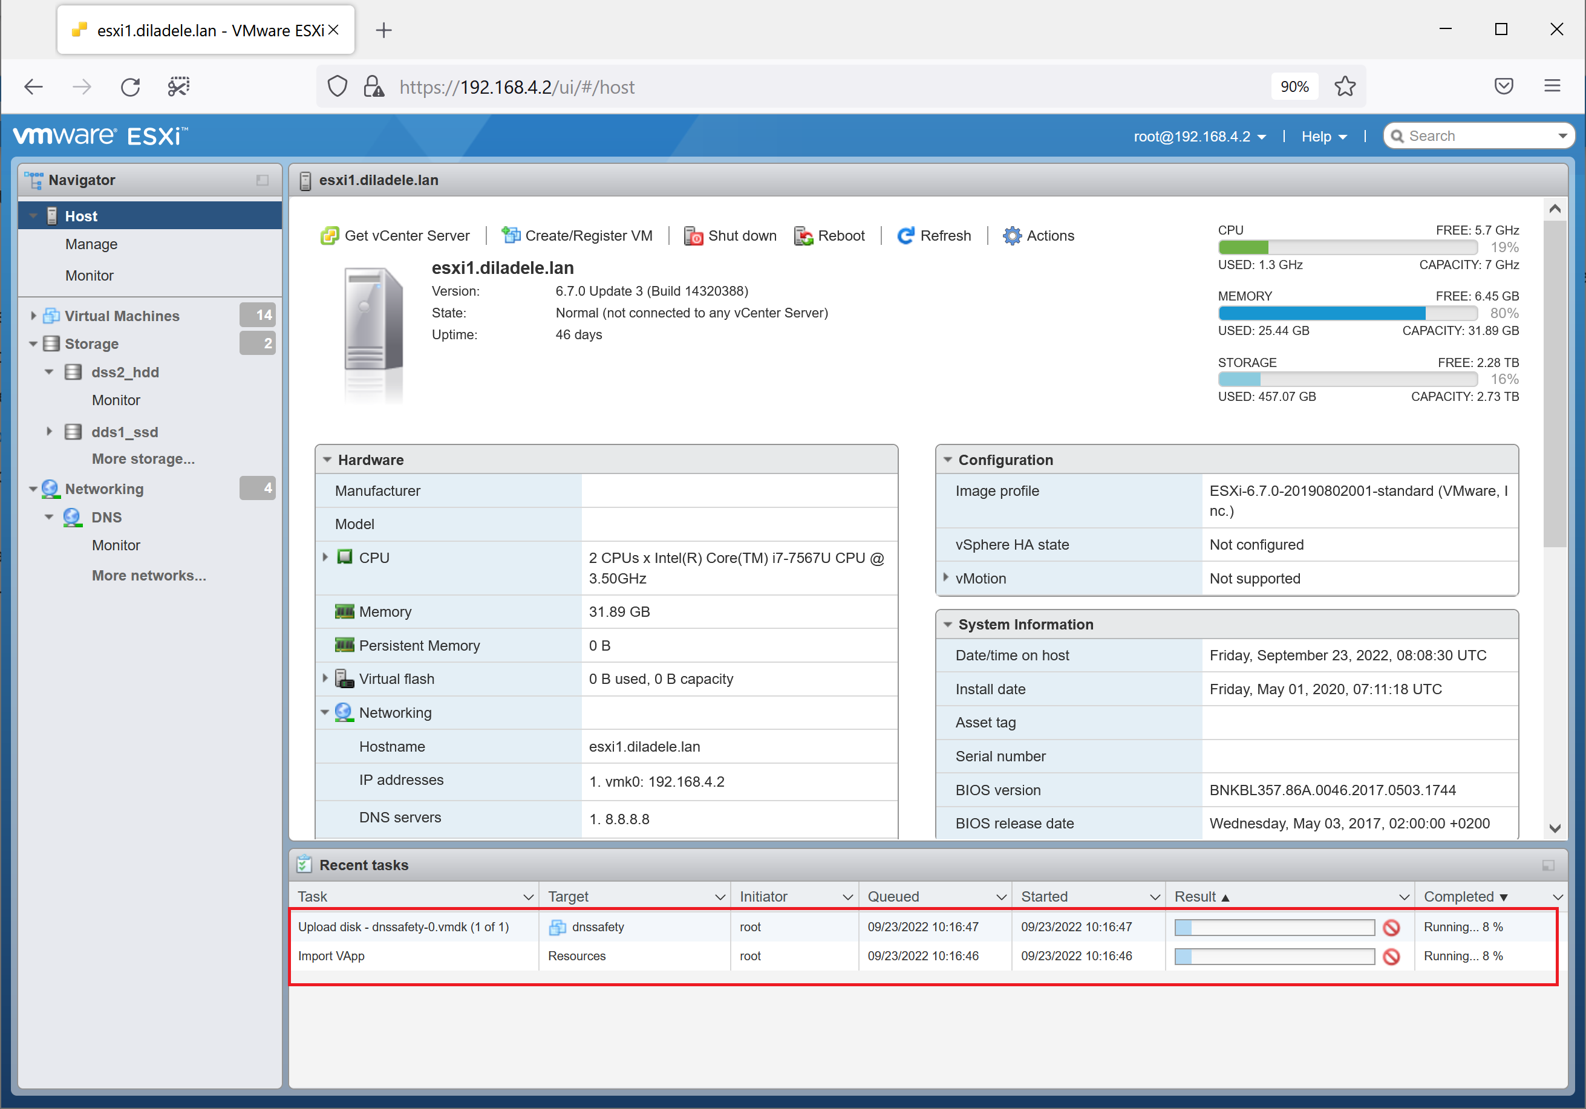Open the Task column dropdown
This screenshot has width=1586, height=1109.
[529, 897]
